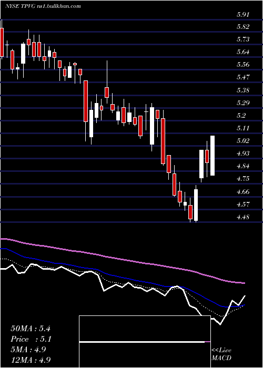Click the 5.38 price axis label
This screenshot has height=368, width=263.
click(242, 90)
